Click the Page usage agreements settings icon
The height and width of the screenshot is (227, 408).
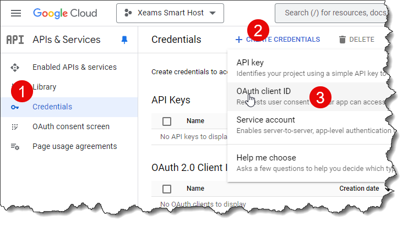pos(15,147)
